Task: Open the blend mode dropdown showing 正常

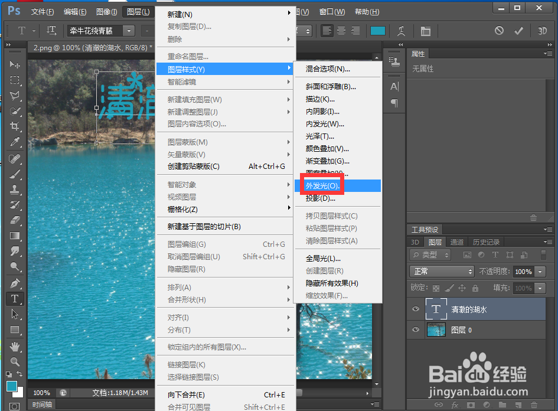Action: (x=442, y=271)
